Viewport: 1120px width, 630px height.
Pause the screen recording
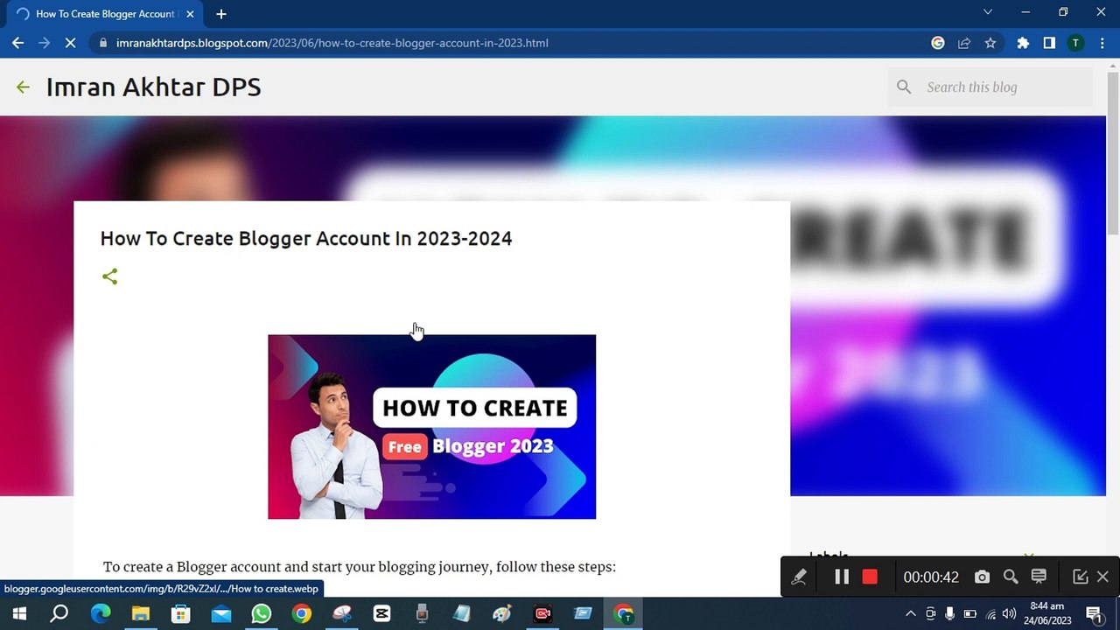click(x=841, y=577)
